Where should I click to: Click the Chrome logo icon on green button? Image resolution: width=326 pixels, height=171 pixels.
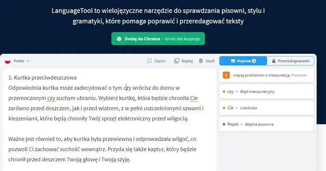(119, 39)
